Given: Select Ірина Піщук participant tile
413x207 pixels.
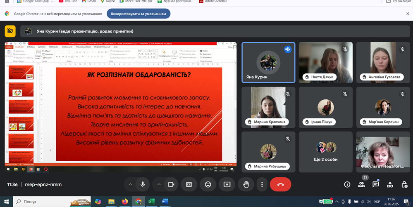Looking at the screenshot, I should coord(325,108).
